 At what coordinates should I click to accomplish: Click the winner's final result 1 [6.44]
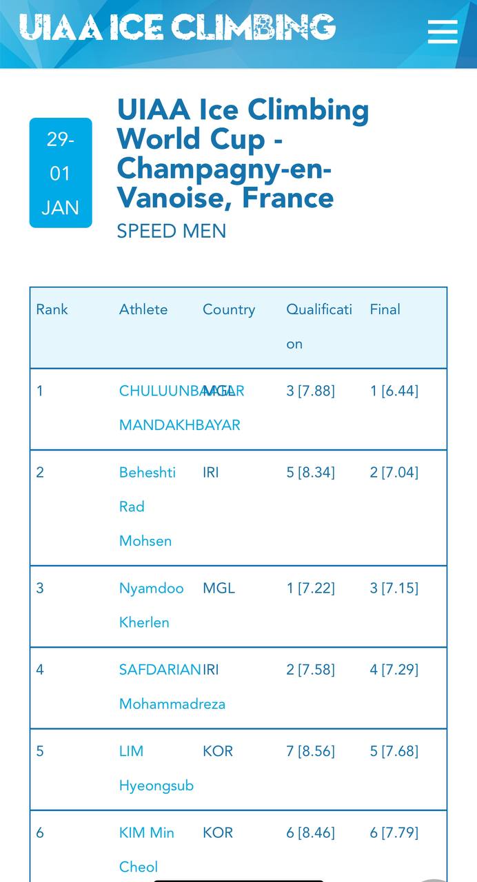(394, 391)
